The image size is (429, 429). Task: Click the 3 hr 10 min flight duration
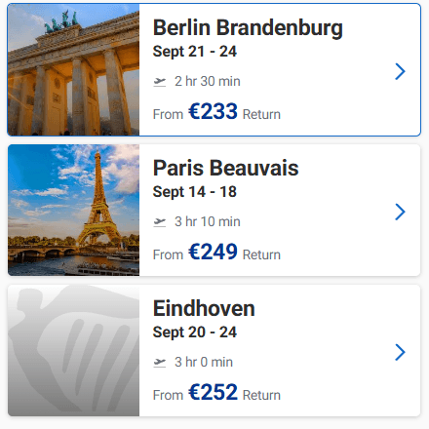pyautogui.click(x=208, y=221)
